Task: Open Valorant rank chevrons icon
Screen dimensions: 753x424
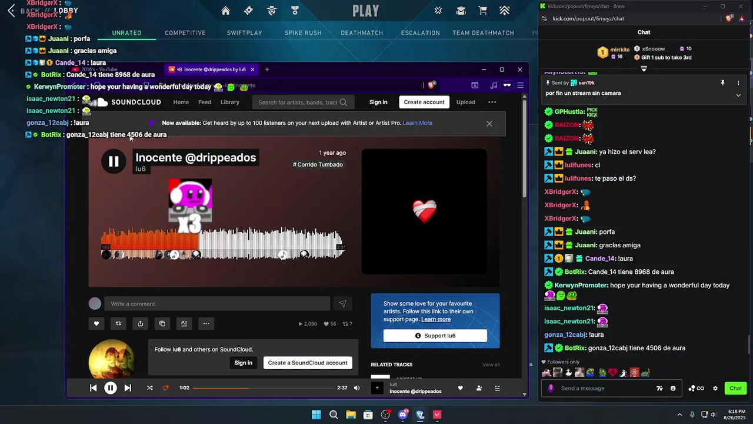Action: pyautogui.click(x=504, y=11)
